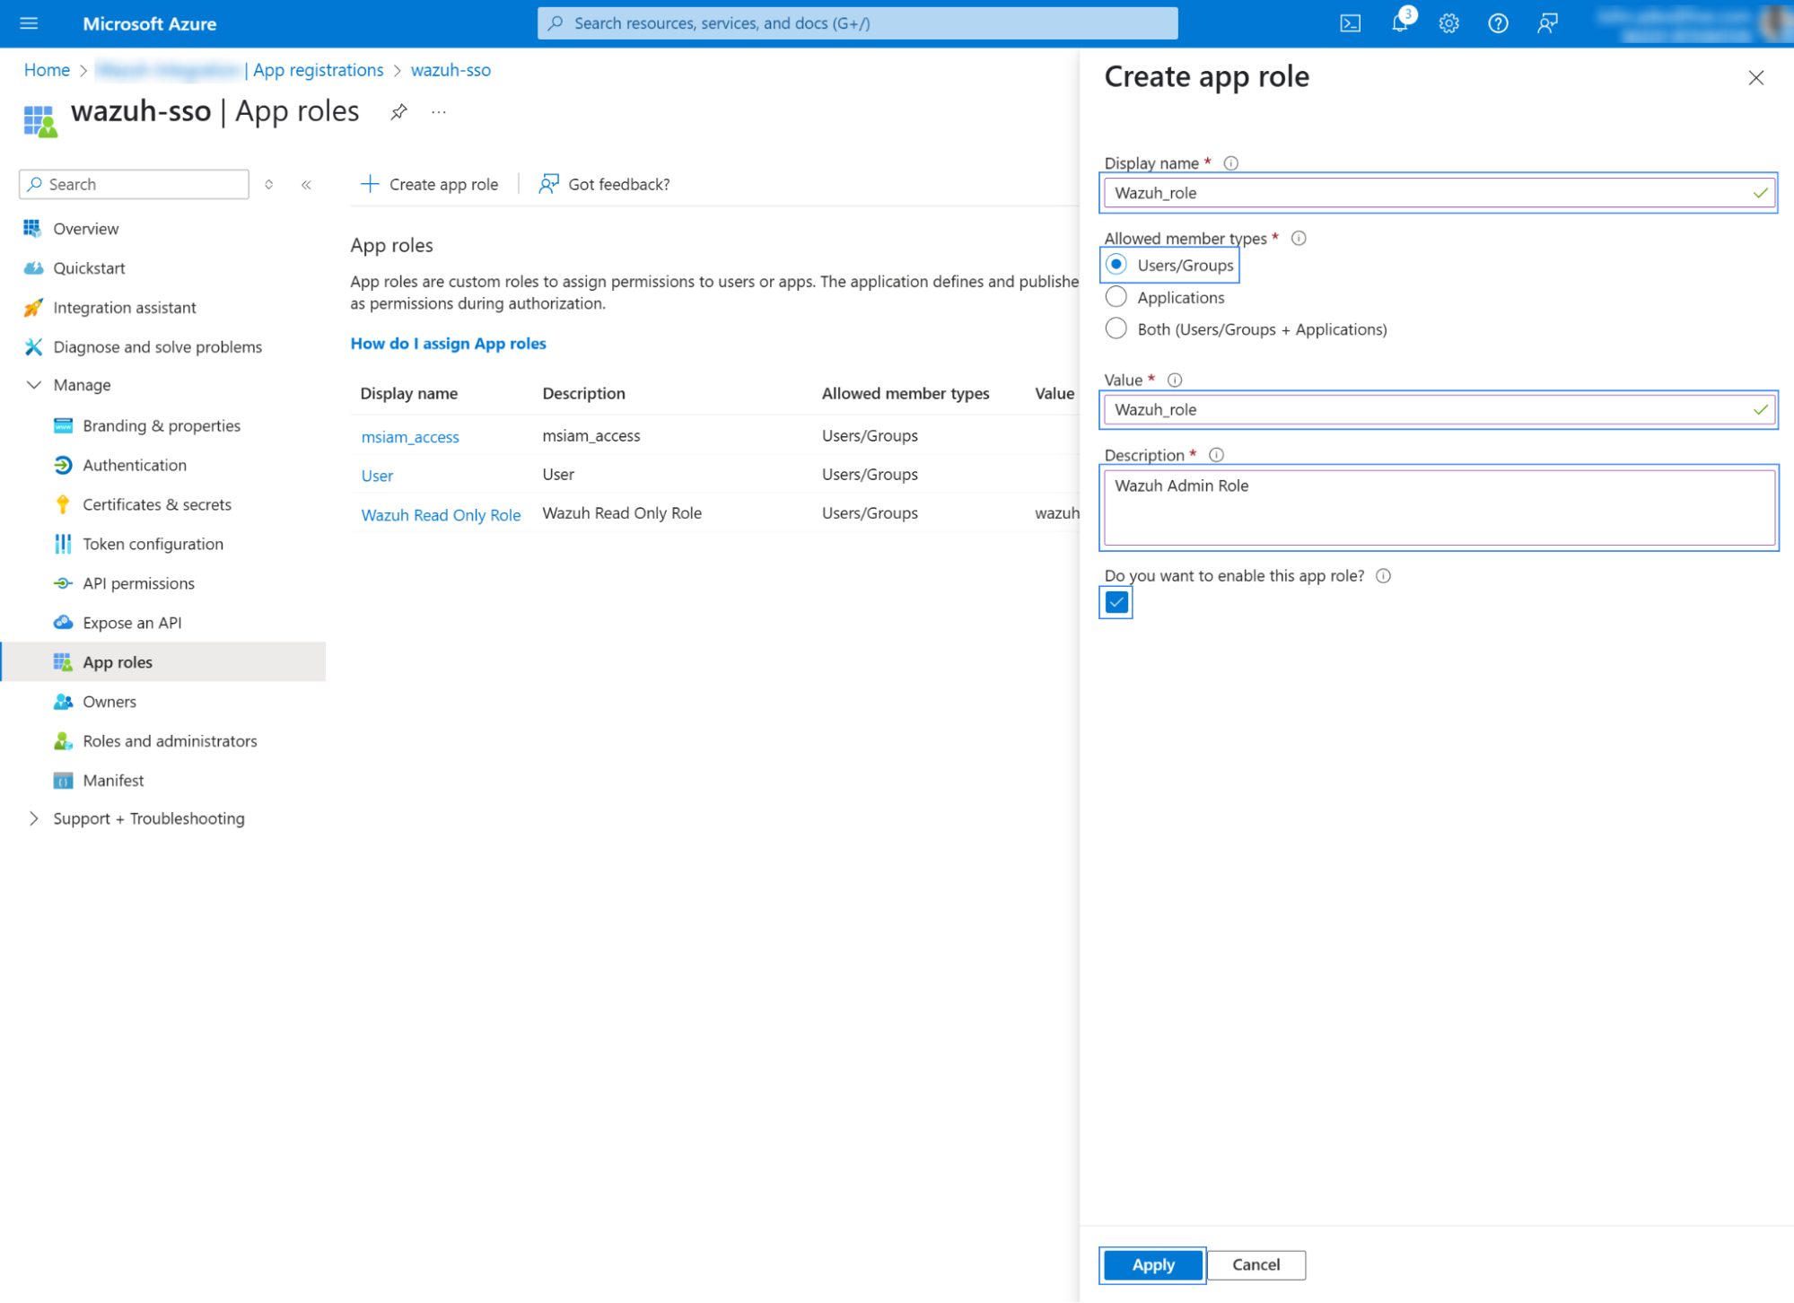Select Both Users/Groups and Applications option
This screenshot has width=1794, height=1303.
click(x=1116, y=329)
